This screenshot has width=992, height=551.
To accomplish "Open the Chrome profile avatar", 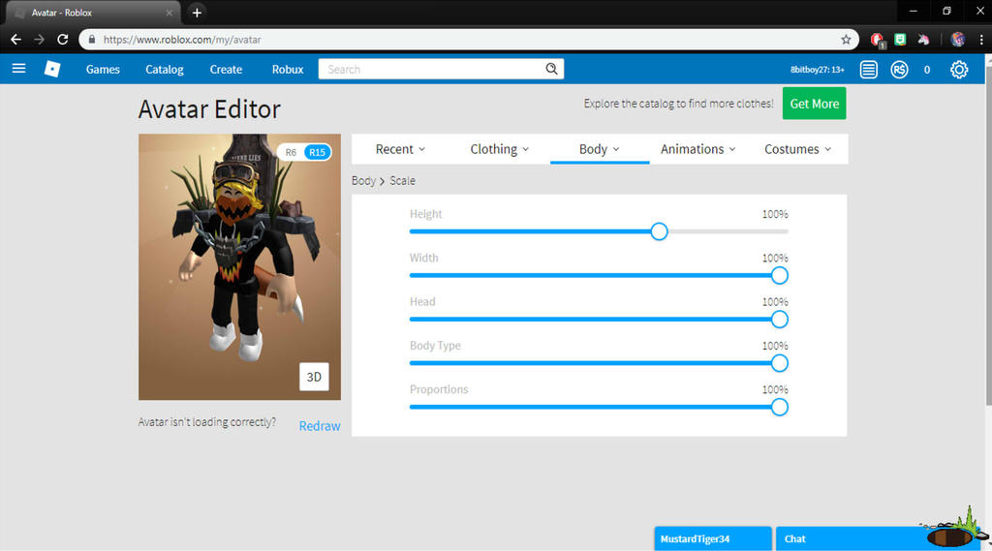I will [958, 40].
